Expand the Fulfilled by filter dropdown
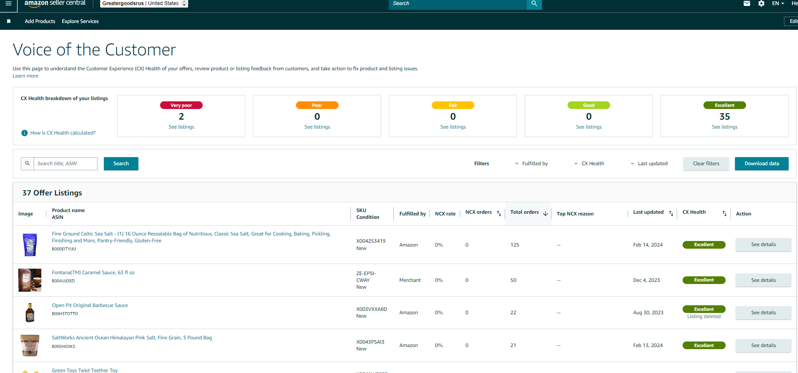The width and height of the screenshot is (798, 373). (x=531, y=164)
